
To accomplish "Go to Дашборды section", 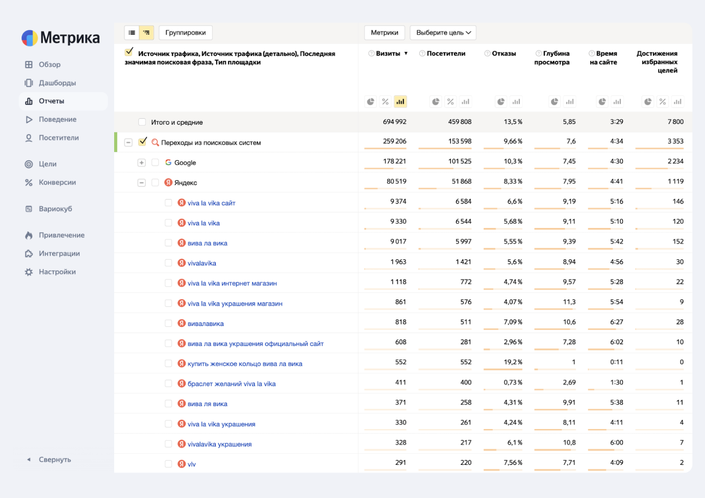I will (50, 83).
